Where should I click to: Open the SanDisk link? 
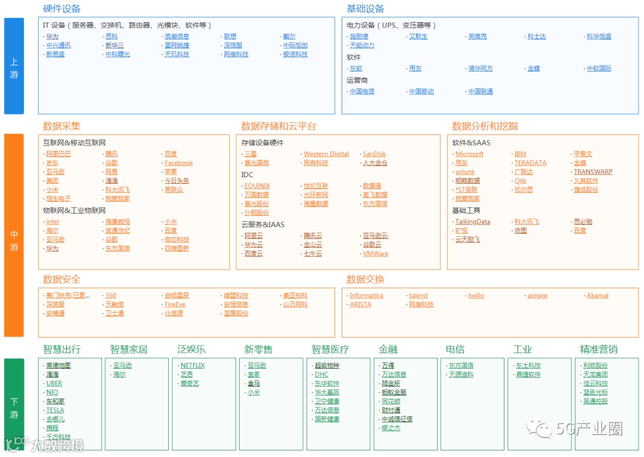[x=374, y=154]
